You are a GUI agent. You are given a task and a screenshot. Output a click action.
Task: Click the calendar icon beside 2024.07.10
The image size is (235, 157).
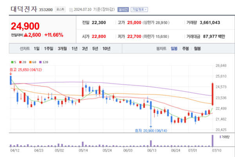(x=71, y=10)
